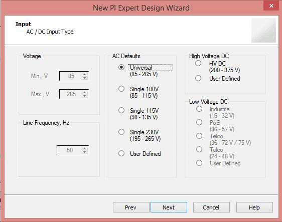Select Industrial (16 - 32 V) option

coord(199,109)
